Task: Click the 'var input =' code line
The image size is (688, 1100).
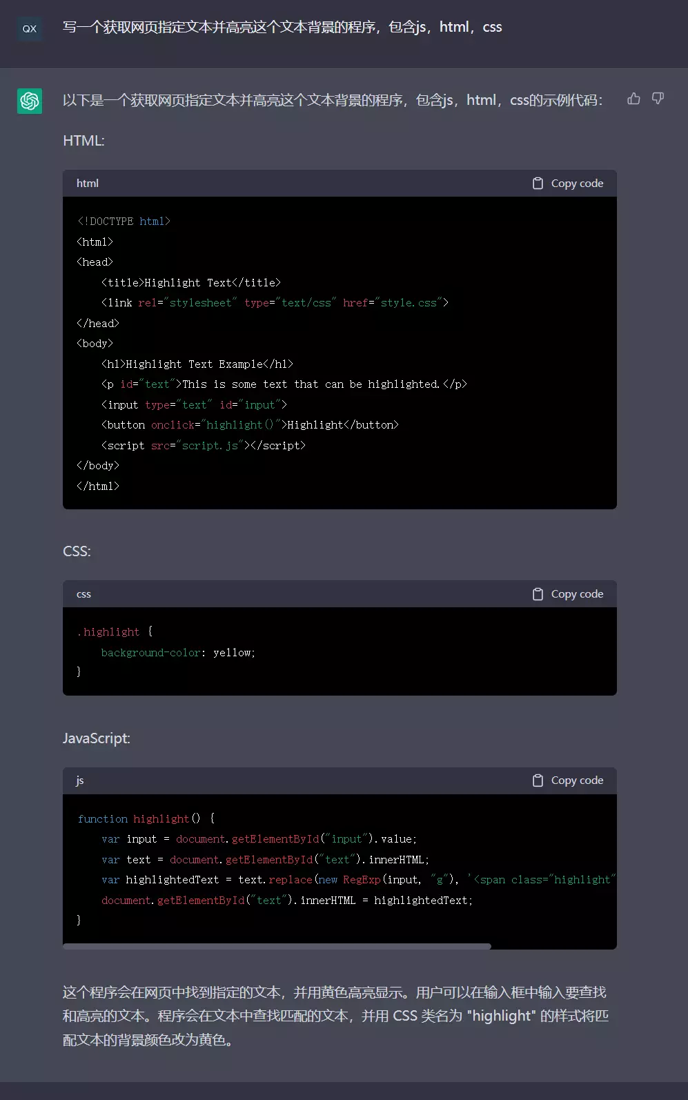Action: pyautogui.click(x=259, y=839)
